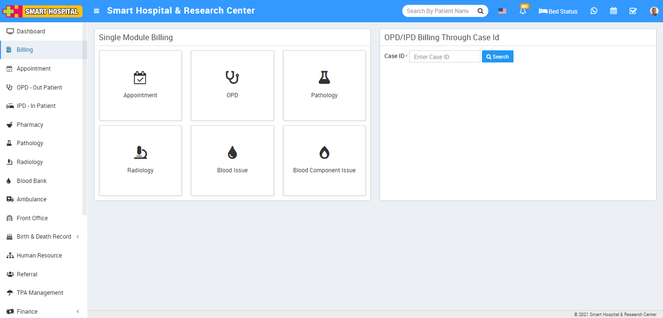The width and height of the screenshot is (663, 318).
Task: Click the task checklist icon in header
Action: tap(633, 11)
